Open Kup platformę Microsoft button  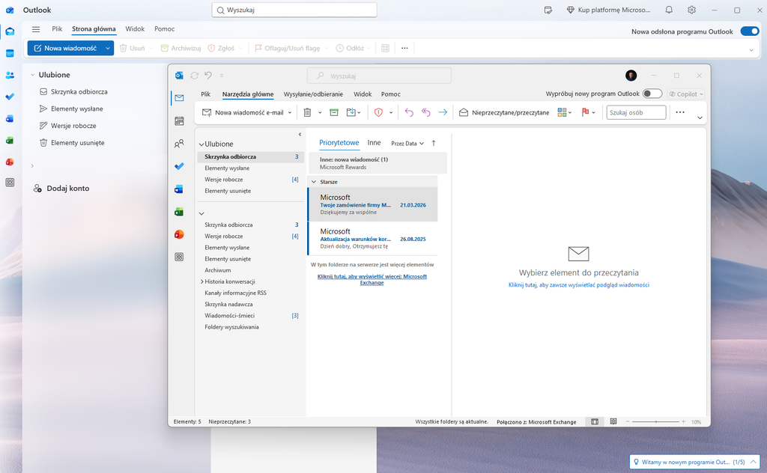coord(608,10)
